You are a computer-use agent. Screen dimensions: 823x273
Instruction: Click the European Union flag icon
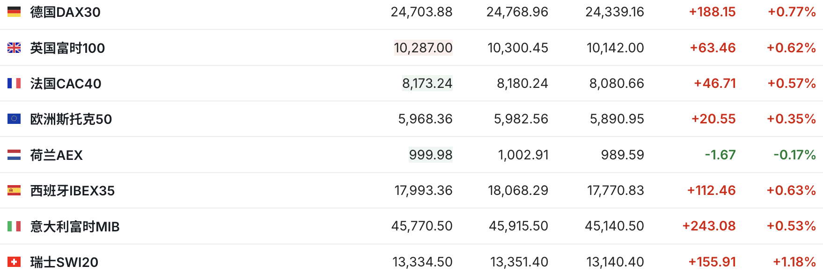(14, 119)
